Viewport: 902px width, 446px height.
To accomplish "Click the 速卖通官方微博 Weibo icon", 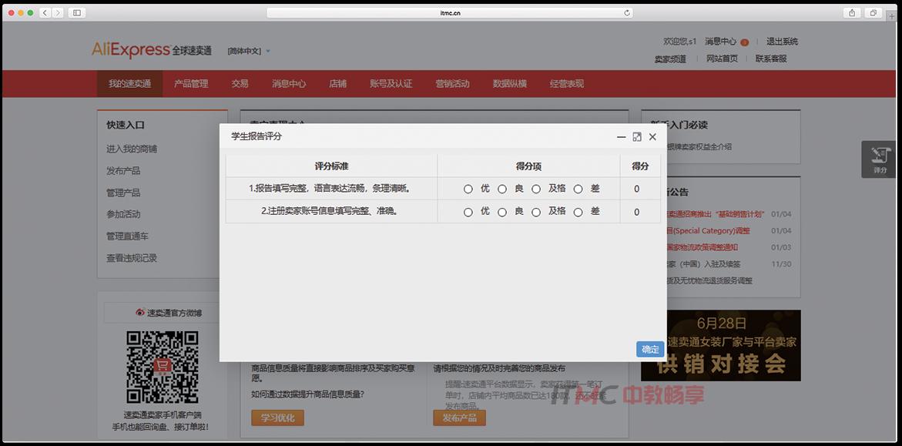I will pos(139,313).
